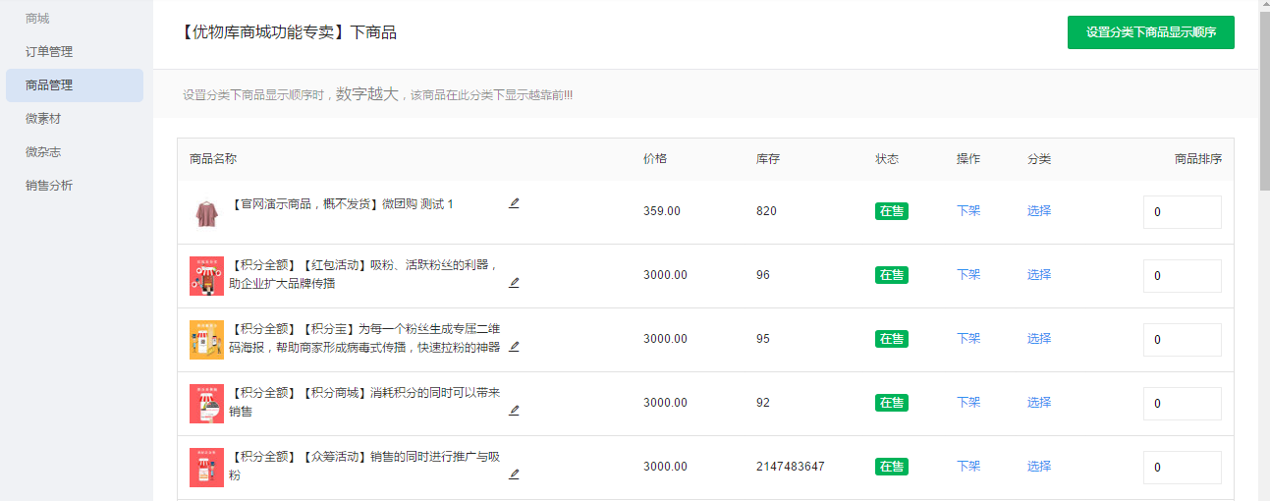
Task: Click edit pencil for 积分商城 product
Action: click(x=514, y=411)
